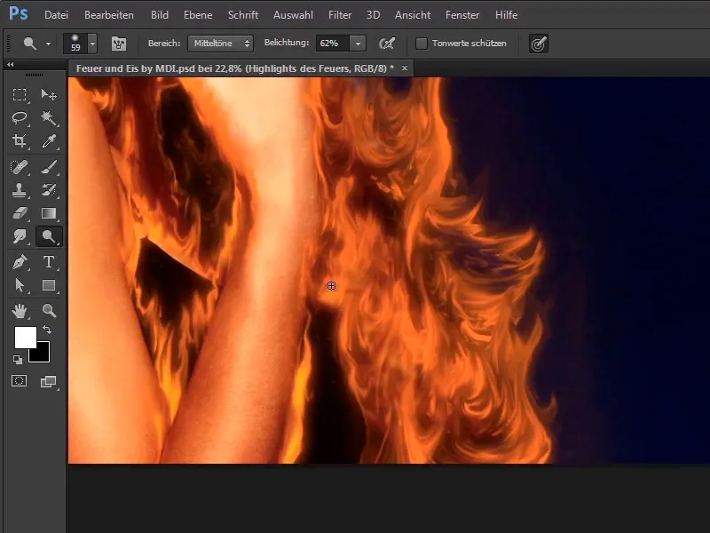Select the Move tool
This screenshot has width=710, height=533.
[49, 95]
